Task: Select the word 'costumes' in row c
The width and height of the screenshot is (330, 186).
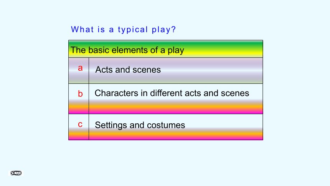Action: pyautogui.click(x=166, y=125)
